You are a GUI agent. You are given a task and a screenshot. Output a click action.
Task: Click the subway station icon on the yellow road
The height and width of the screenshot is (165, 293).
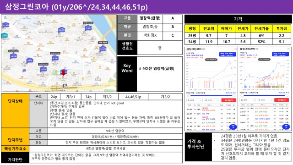click(x=65, y=86)
